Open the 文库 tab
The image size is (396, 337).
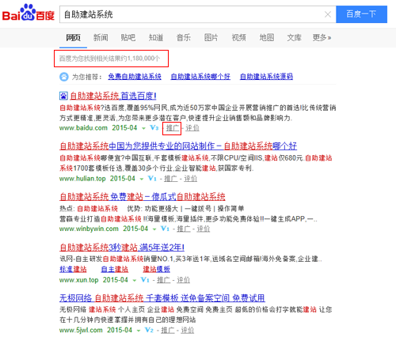(294, 38)
